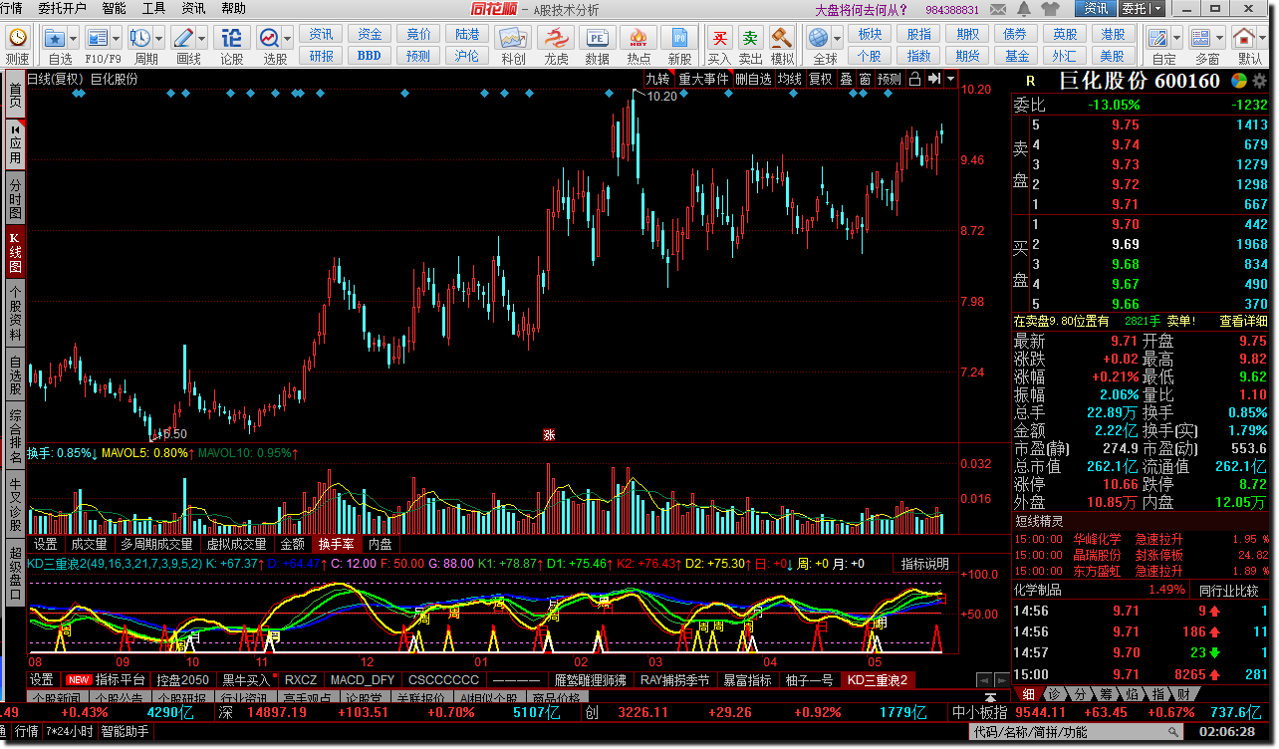Select the 画线 drawing pencil tool
Image resolution: width=1279 pixels, height=749 pixels.
tap(183, 38)
